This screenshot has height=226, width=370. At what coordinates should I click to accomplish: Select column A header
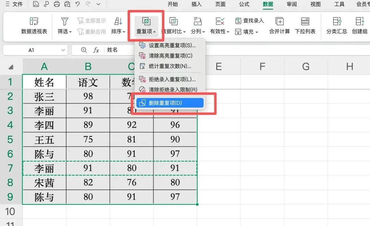(x=44, y=67)
